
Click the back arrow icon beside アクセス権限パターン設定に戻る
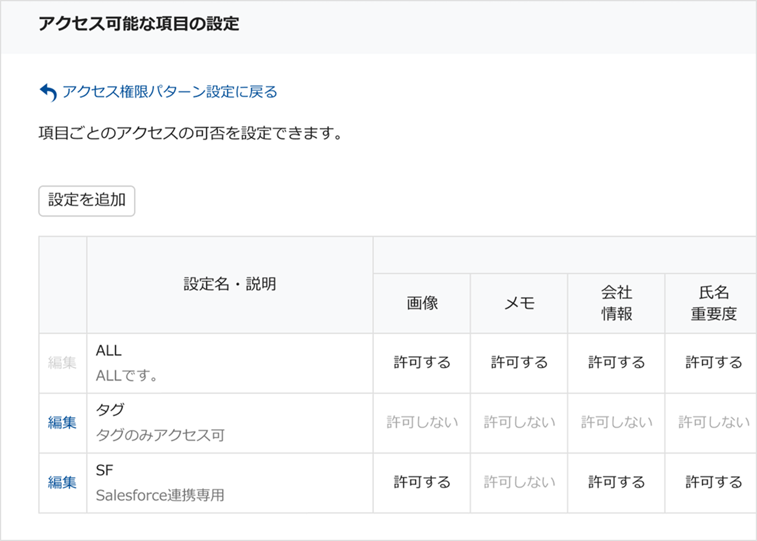[47, 92]
